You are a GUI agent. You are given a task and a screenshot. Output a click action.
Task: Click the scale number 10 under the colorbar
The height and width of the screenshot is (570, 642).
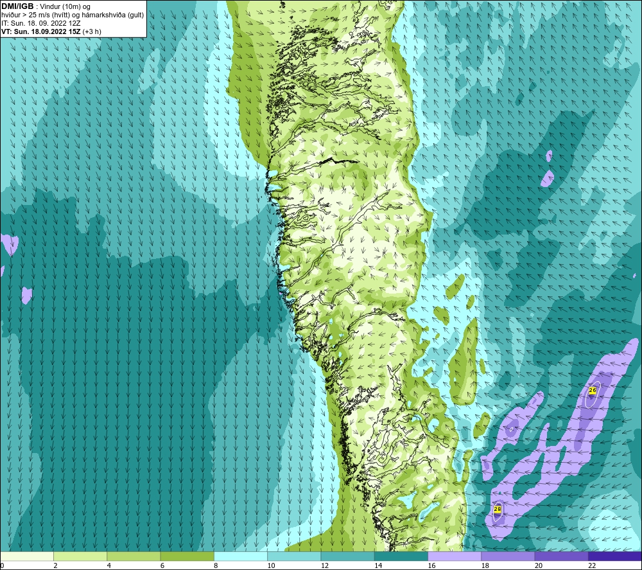(x=271, y=566)
